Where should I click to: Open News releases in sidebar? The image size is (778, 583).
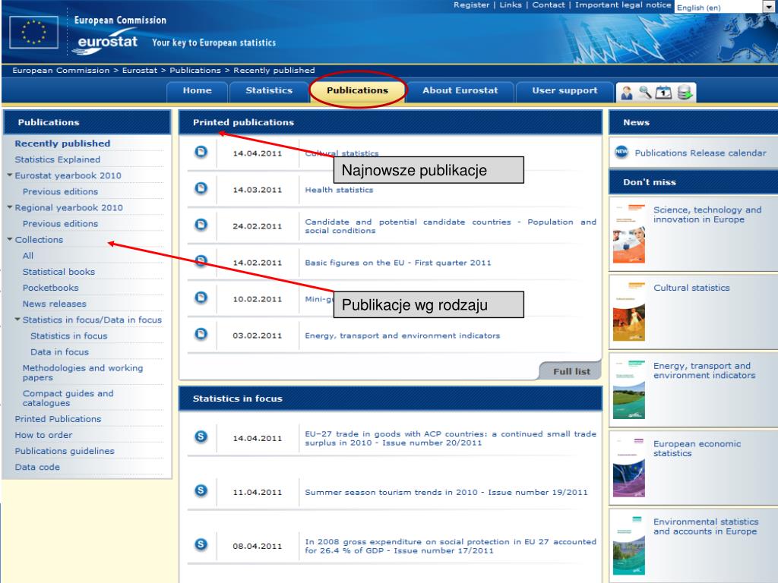[x=55, y=304]
